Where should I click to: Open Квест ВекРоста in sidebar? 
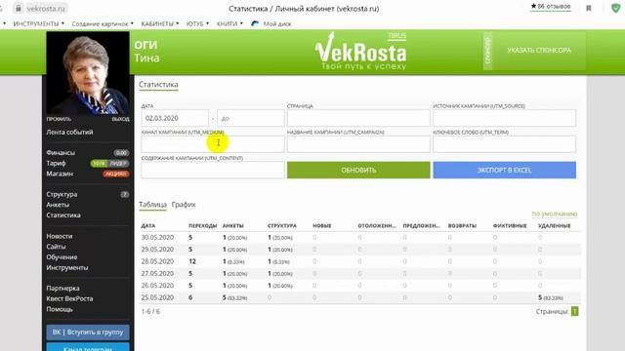click(x=69, y=298)
